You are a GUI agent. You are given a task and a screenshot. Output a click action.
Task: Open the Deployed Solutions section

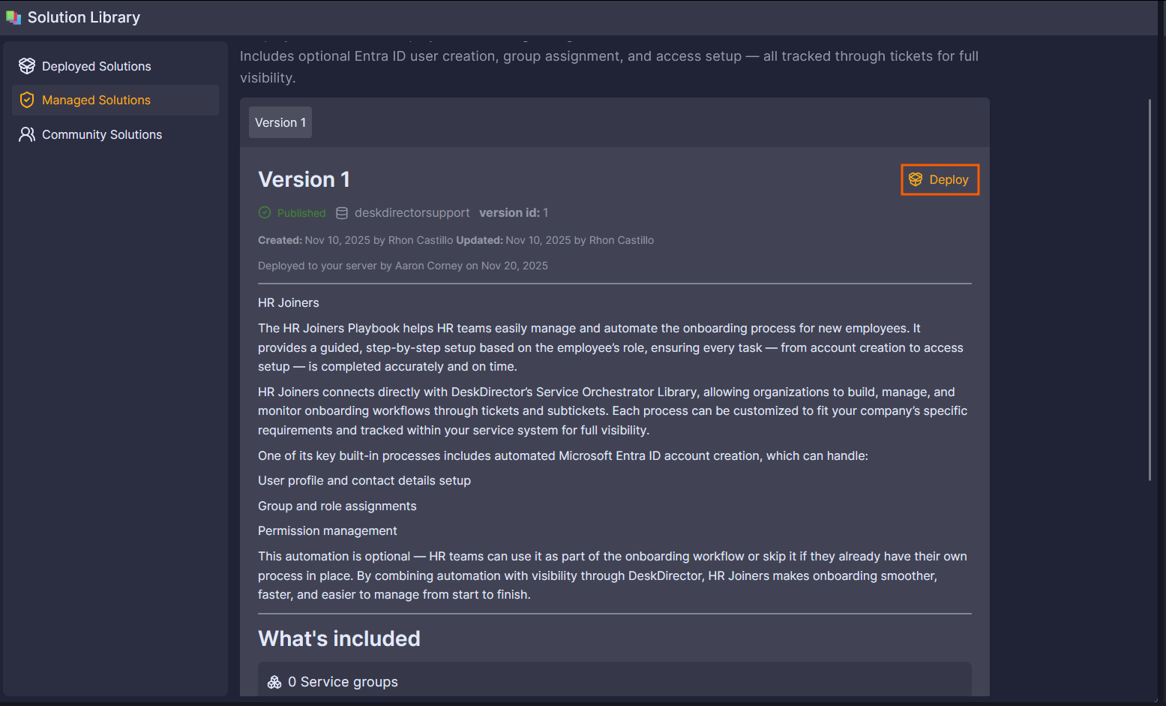tap(97, 66)
